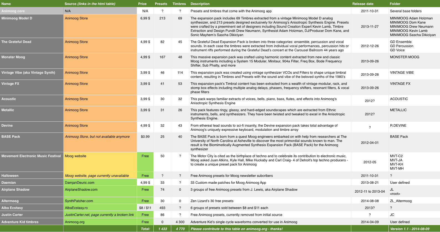440x232 pixels.
Task: Select the Airplane Shadow name cell
Action: click(32, 191)
